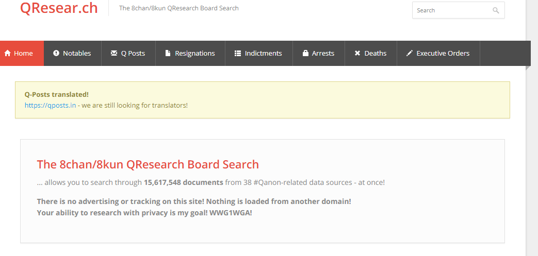Click the Deaths cross icon
This screenshot has height=256, width=538.
click(357, 54)
